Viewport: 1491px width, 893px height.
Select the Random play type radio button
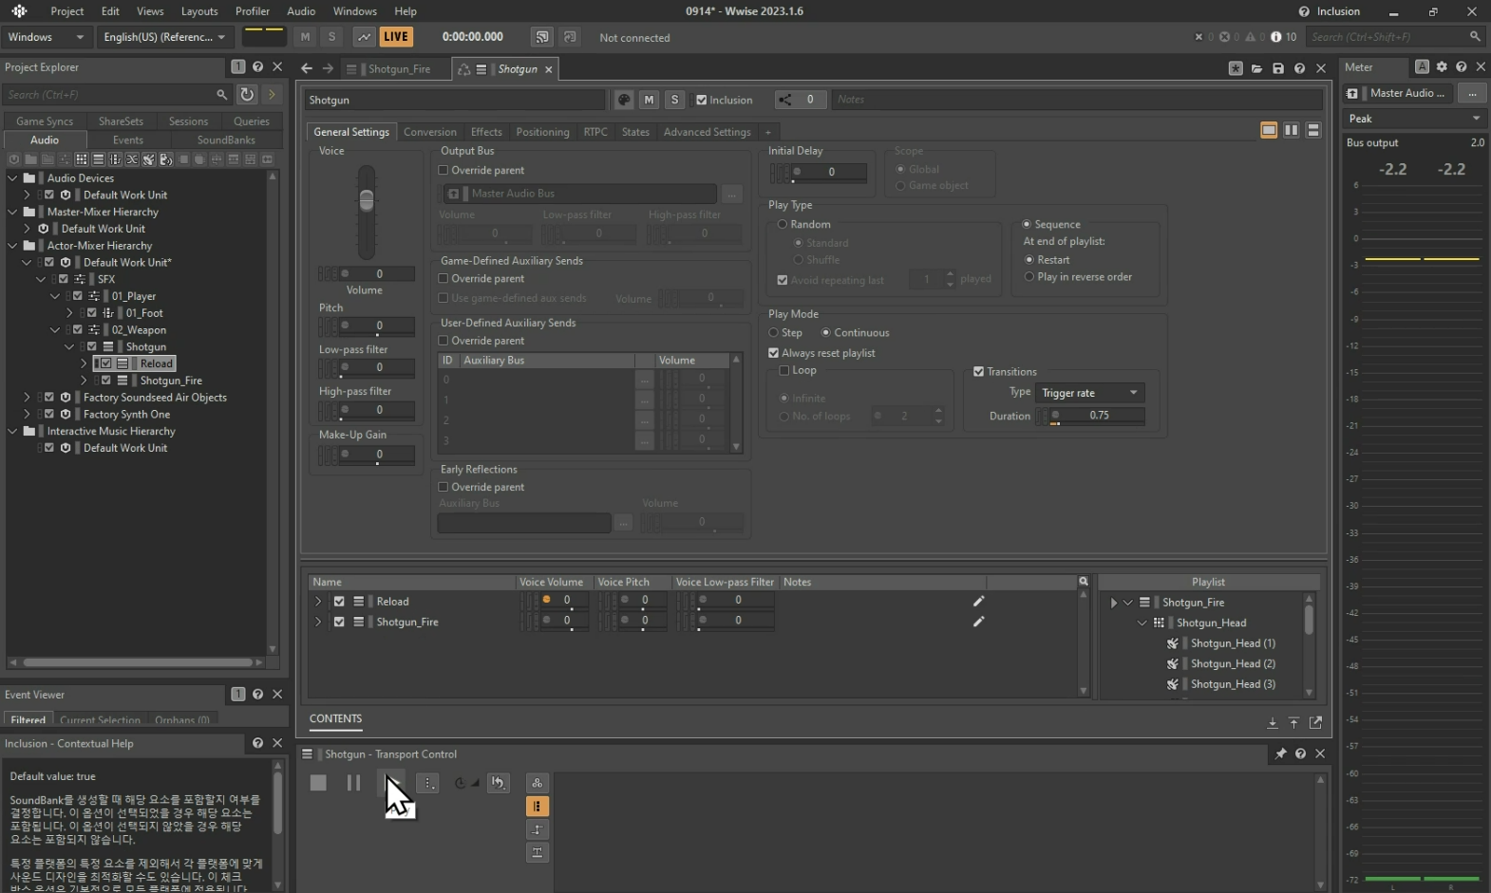pyautogui.click(x=783, y=224)
